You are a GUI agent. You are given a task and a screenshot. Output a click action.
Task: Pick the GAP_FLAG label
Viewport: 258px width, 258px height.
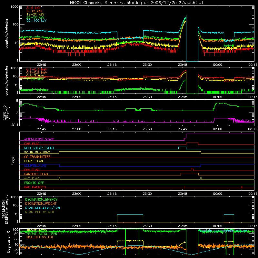32,144
